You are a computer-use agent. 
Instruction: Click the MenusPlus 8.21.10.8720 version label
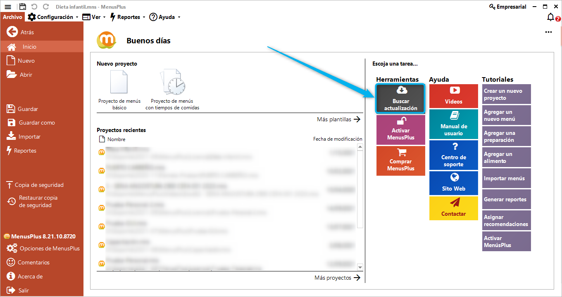pos(40,236)
